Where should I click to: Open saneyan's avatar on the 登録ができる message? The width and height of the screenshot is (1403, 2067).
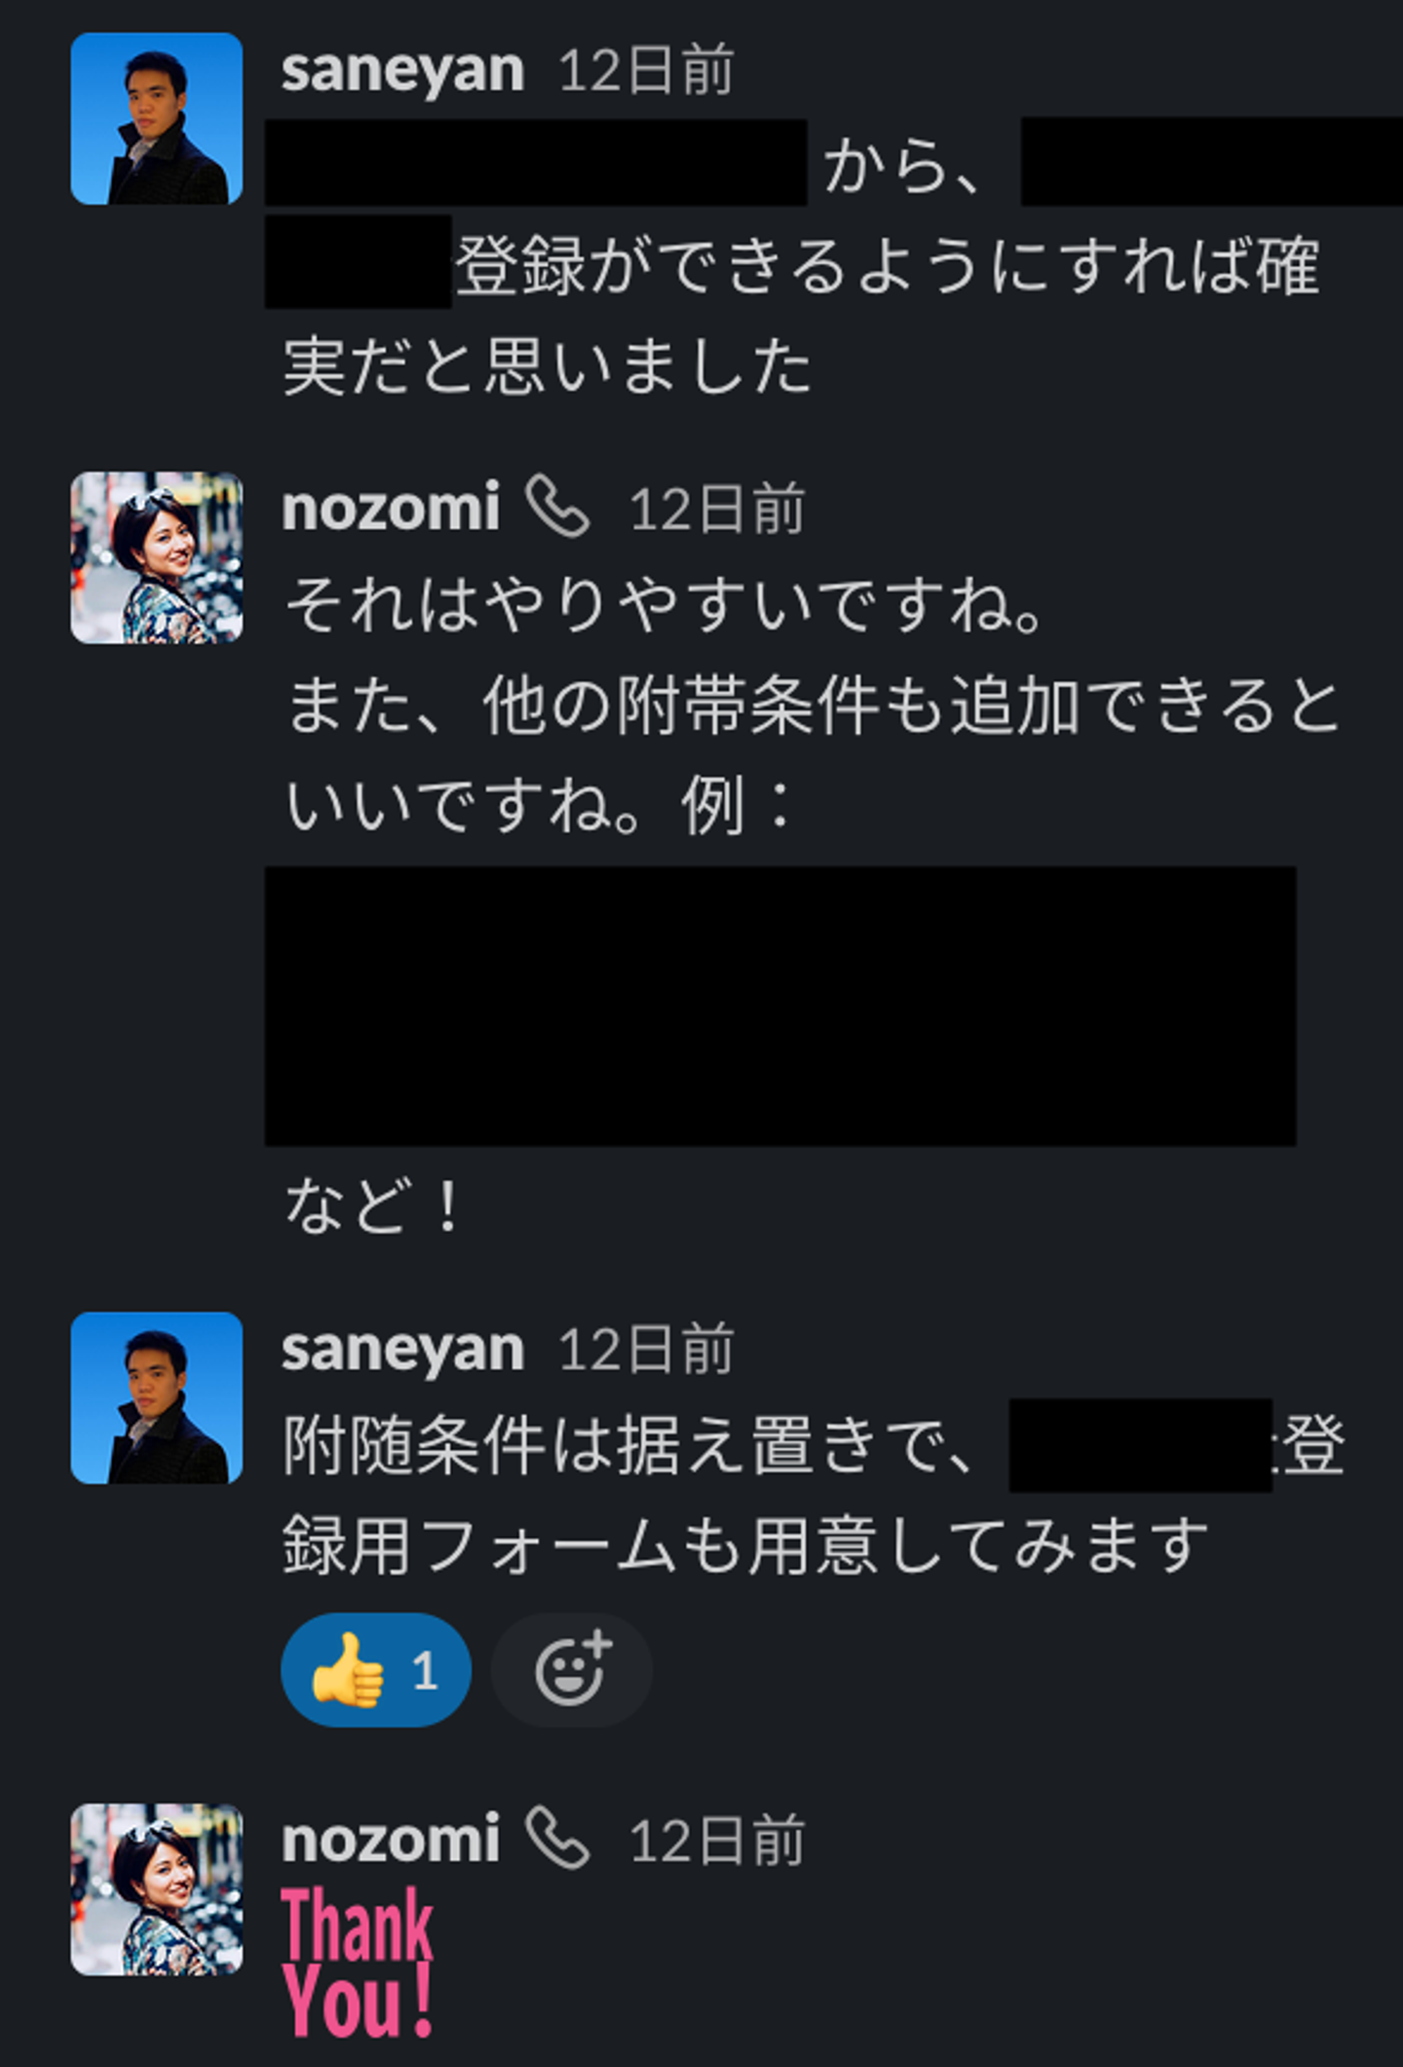[156, 119]
